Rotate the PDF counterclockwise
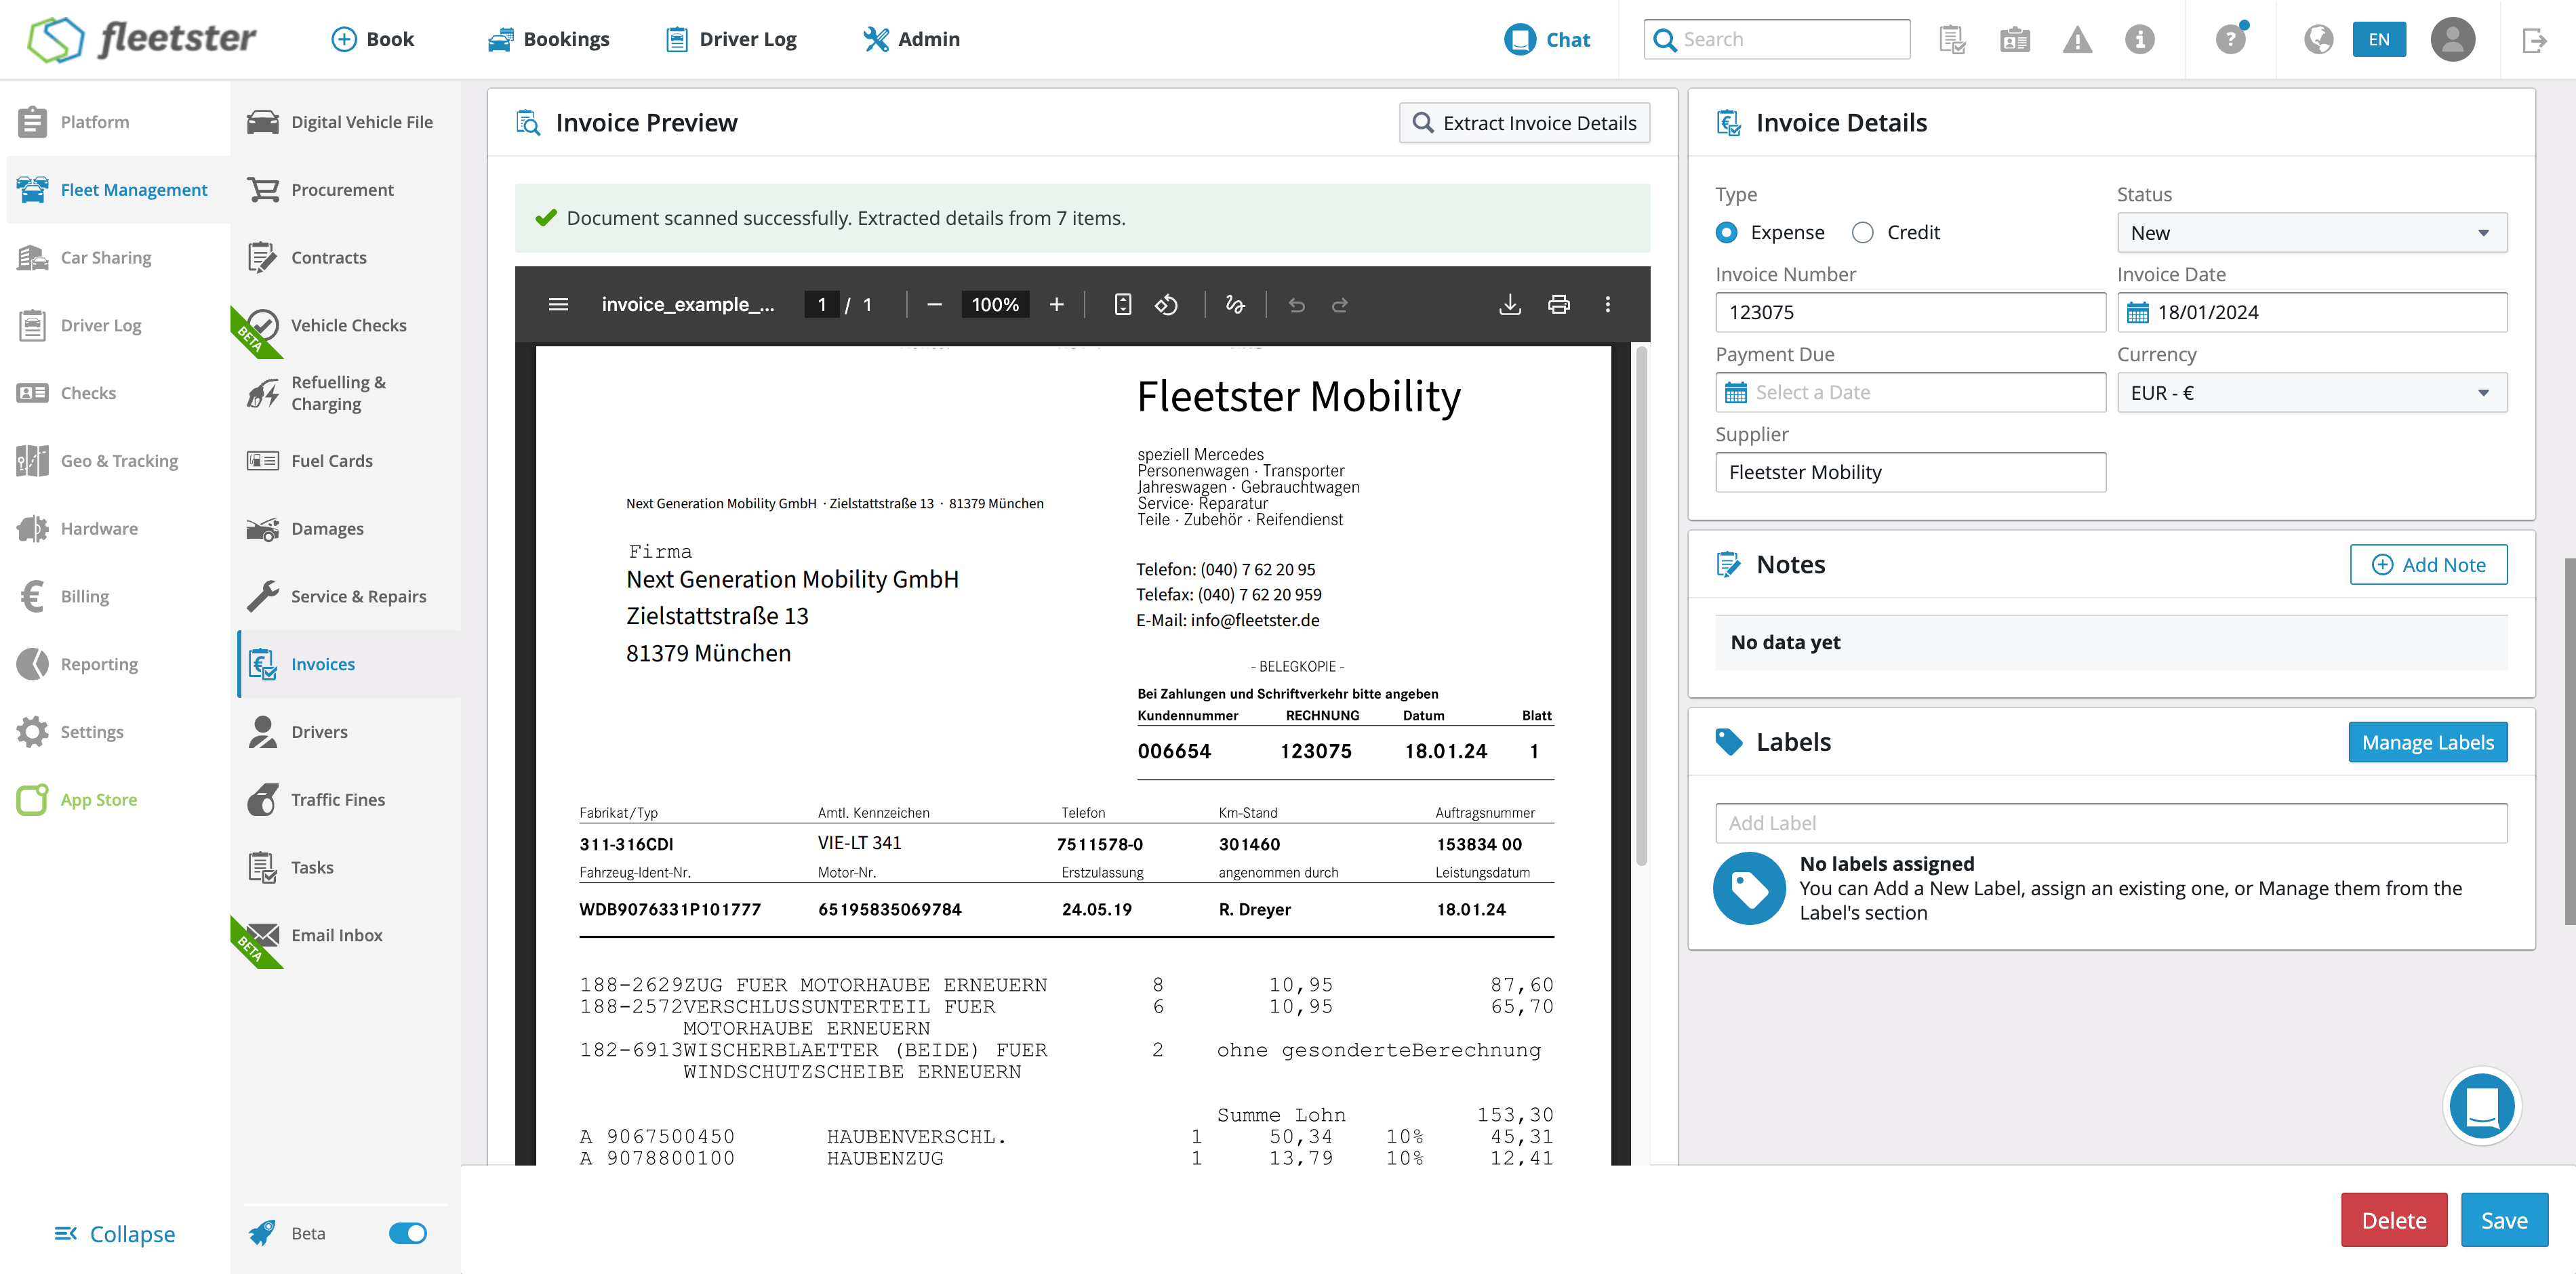 [x=1166, y=305]
